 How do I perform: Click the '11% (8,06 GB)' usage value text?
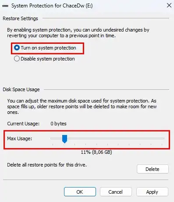[96, 152]
